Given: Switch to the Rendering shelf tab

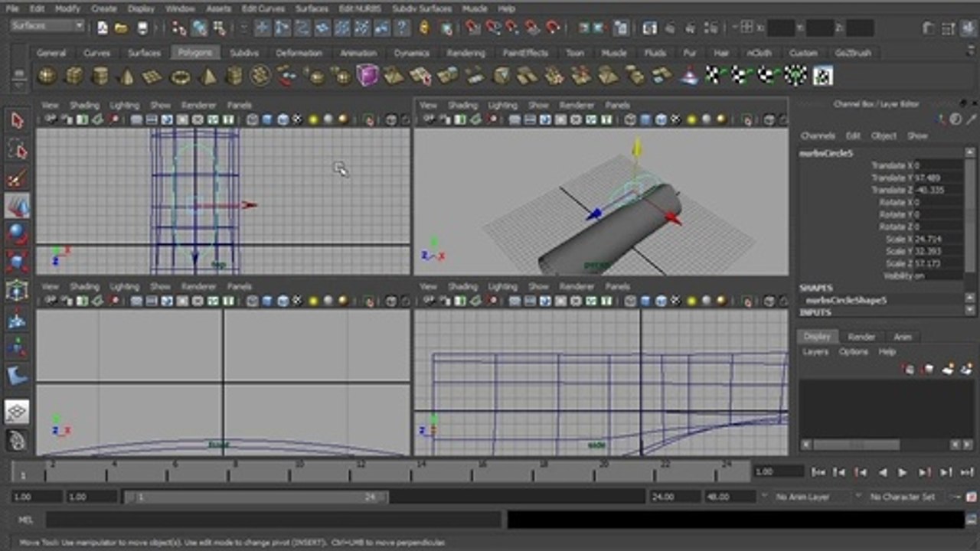Looking at the screenshot, I should coord(466,53).
